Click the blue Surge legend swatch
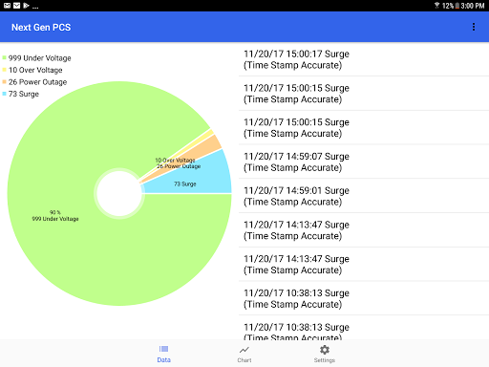The width and height of the screenshot is (489, 367). pyautogui.click(x=4, y=94)
